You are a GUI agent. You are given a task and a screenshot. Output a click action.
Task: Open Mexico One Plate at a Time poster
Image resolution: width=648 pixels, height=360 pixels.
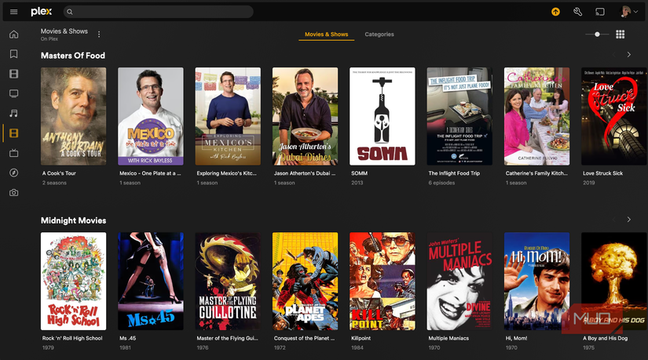151,116
